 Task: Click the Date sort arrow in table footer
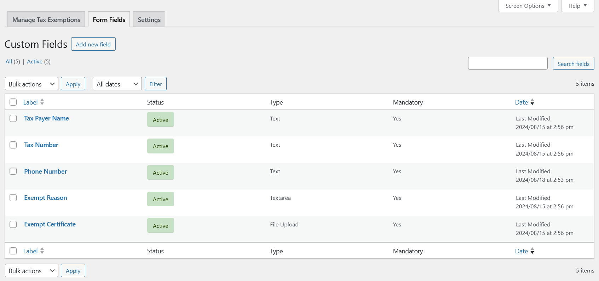(532, 251)
